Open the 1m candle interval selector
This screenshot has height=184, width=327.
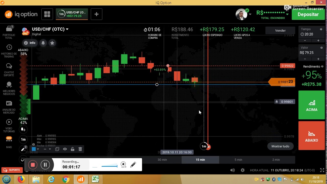[23, 140]
